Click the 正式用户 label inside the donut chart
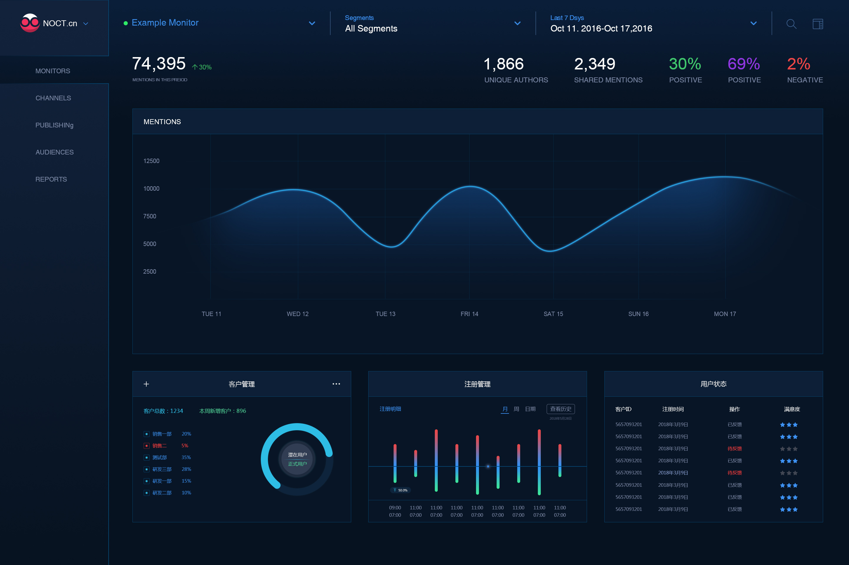This screenshot has width=849, height=565. pos(298,464)
